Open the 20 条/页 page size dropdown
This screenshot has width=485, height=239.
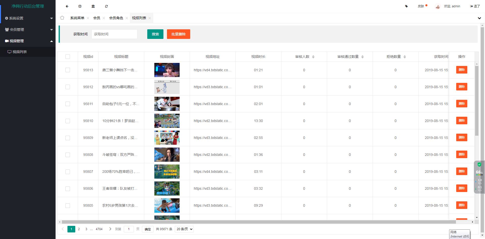(184, 229)
